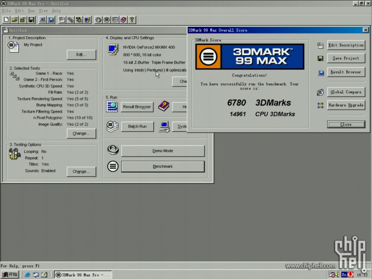Click the Batch Run button

point(137,126)
